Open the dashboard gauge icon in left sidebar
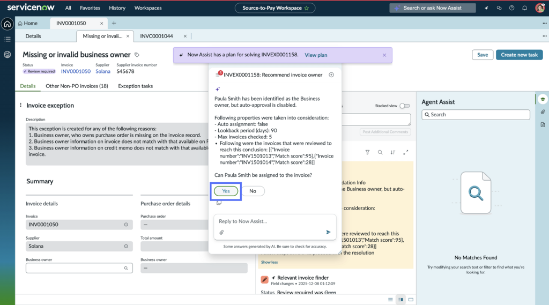 pos(8,55)
